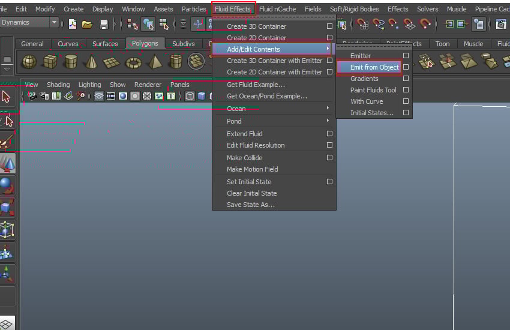Screen dimensions: 510x330
Task: Open Paint Fluids Tool option box
Action: coord(406,90)
